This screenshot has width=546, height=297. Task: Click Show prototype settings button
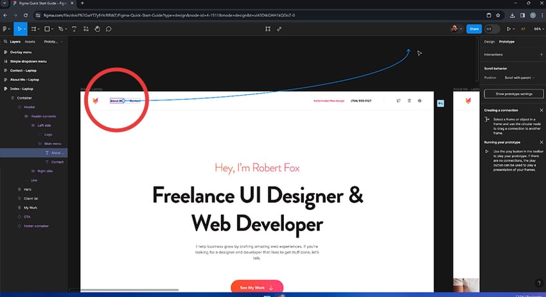tap(514, 94)
